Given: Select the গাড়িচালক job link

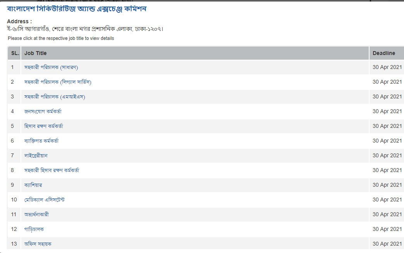Looking at the screenshot, I should click(x=34, y=229).
